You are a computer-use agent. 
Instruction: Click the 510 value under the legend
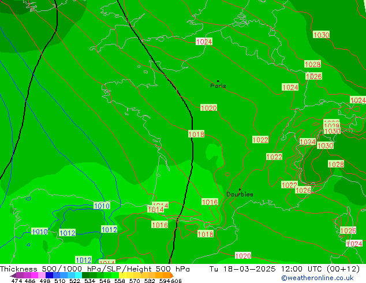60,281
